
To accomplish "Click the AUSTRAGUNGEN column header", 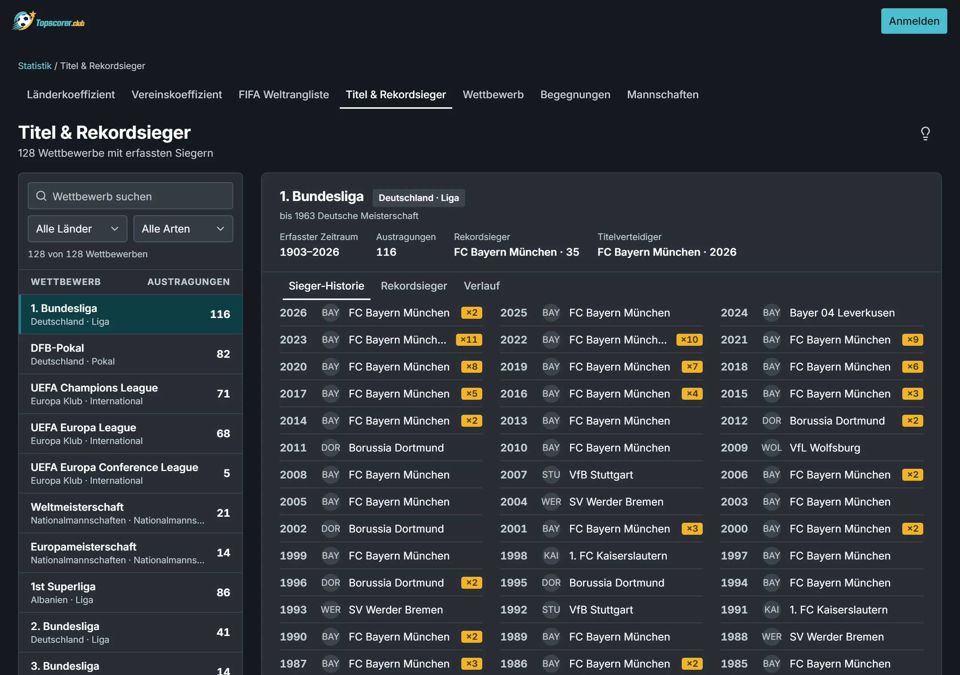I will 188,282.
